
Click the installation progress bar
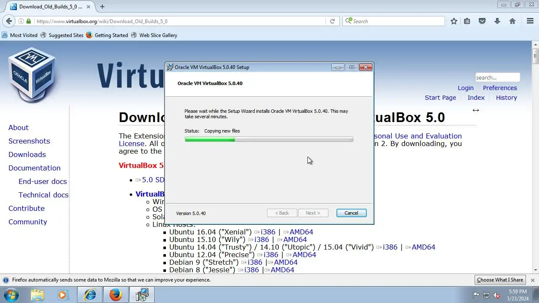coord(269,139)
